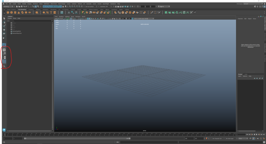The width and height of the screenshot is (266, 144).
Task: Open the Display tab in layer editor
Action: click(x=240, y=74)
